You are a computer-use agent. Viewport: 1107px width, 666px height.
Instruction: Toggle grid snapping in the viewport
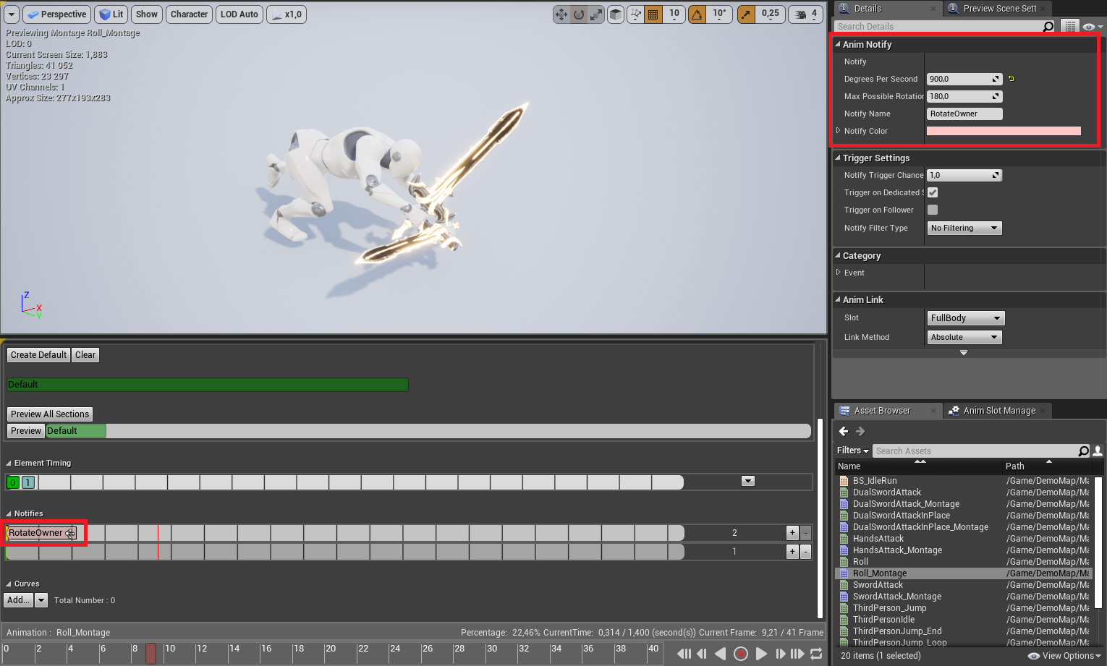click(653, 14)
